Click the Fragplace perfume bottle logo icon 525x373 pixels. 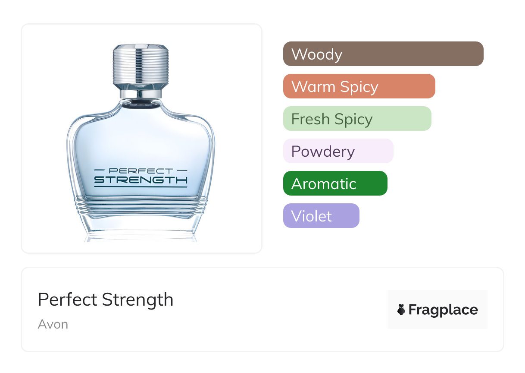click(x=401, y=310)
